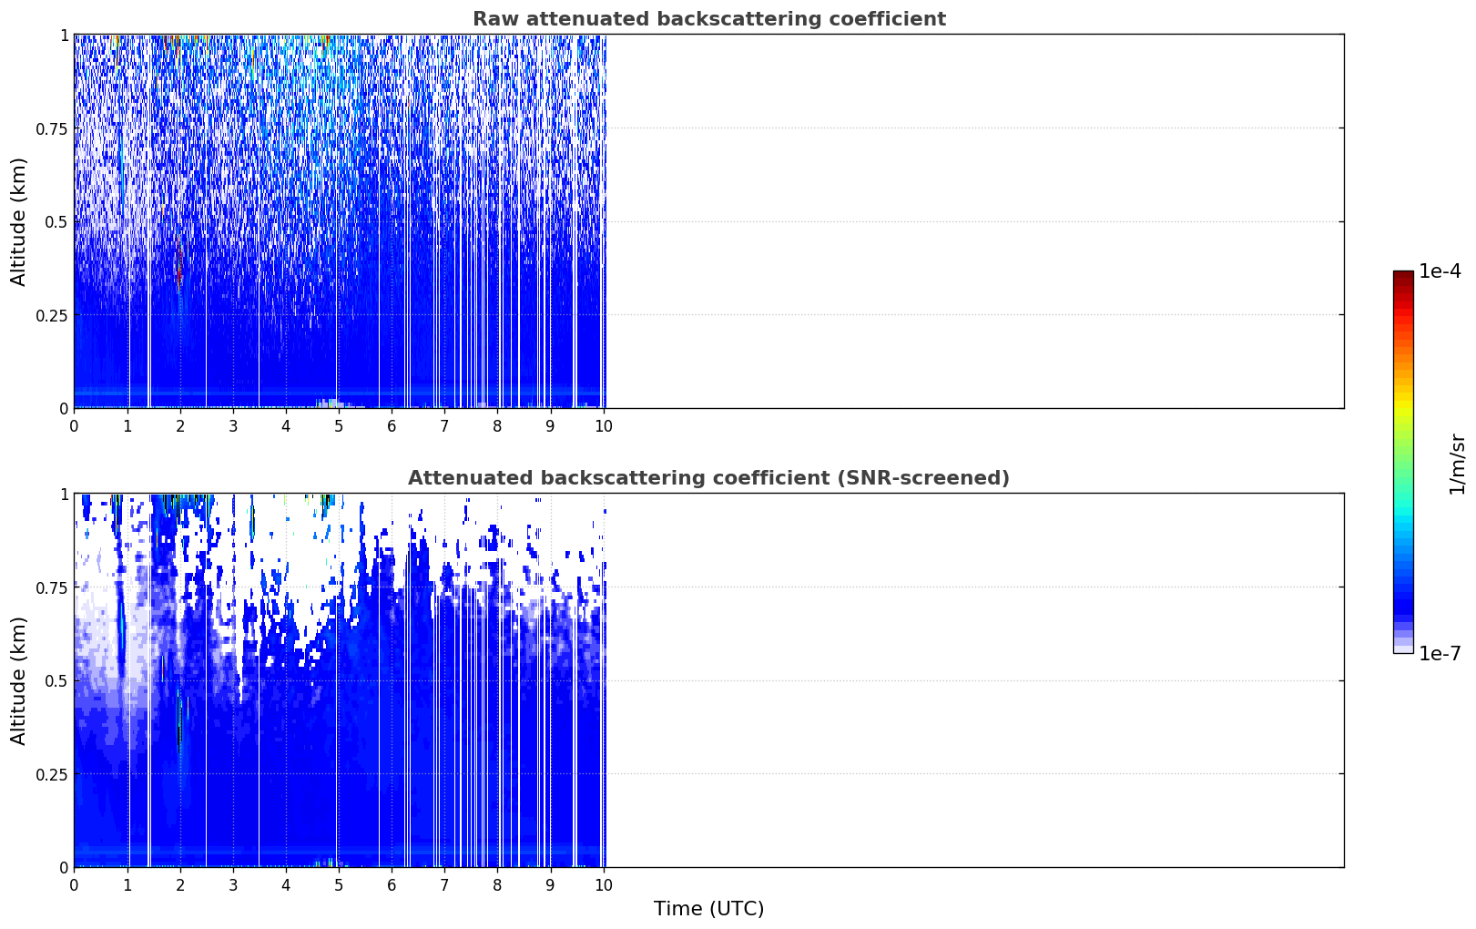Screen dimensions: 1476x929
Task: Click the 1e-4 label on the colorbar
Action: (x=1440, y=271)
